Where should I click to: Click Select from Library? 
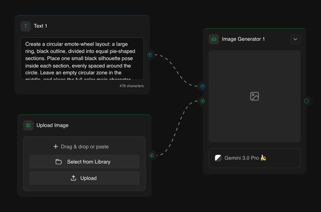click(84, 162)
